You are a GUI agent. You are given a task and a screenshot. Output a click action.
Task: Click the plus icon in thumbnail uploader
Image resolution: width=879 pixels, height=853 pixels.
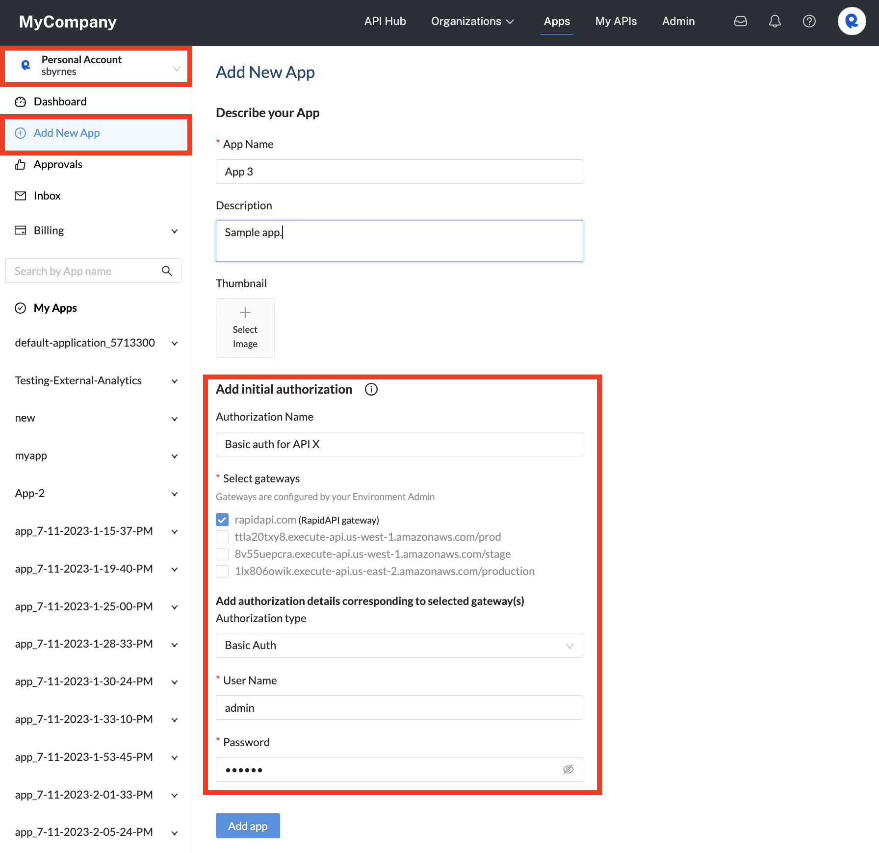[x=245, y=312]
